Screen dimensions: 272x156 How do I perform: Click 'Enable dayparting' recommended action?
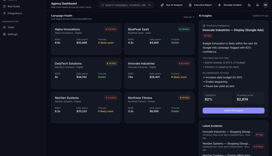coord(215,82)
